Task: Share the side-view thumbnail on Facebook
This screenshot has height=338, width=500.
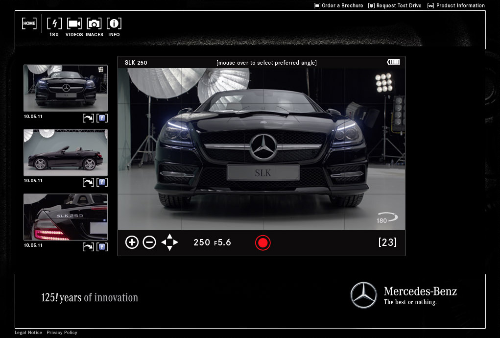Action: 102,182
